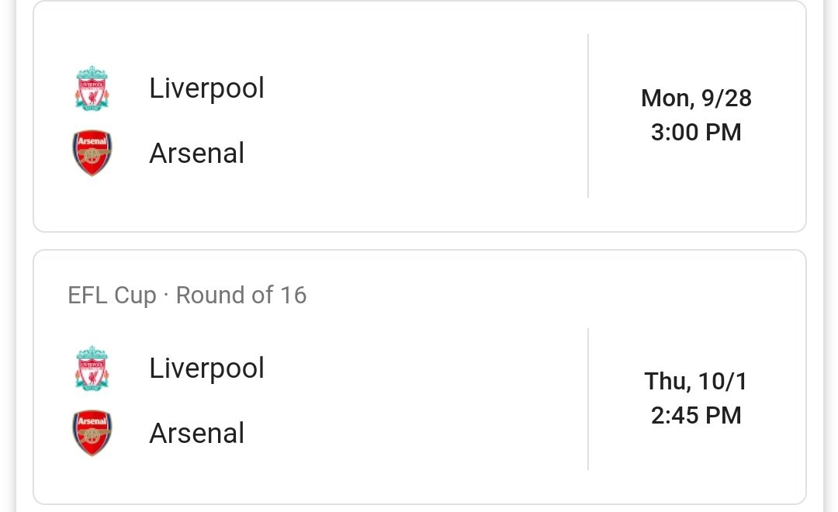The width and height of the screenshot is (838, 512).
Task: Click Liverpool crest in the EFL Cup match
Action: 92,368
